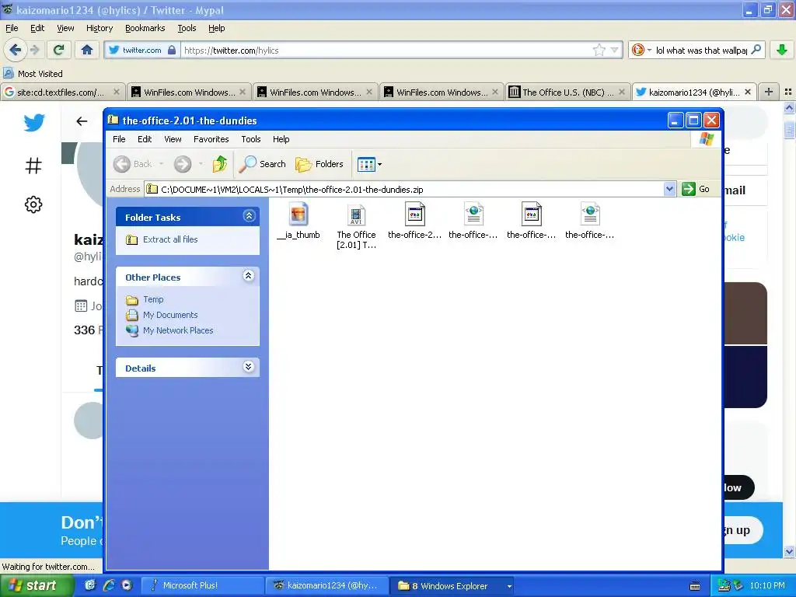Image resolution: width=796 pixels, height=597 pixels.
Task: Click the Windows start button
Action: pyautogui.click(x=36, y=585)
